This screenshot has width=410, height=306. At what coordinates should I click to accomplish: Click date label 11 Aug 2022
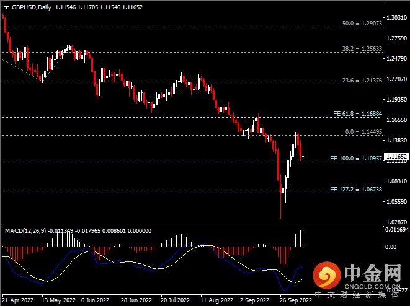(216, 300)
